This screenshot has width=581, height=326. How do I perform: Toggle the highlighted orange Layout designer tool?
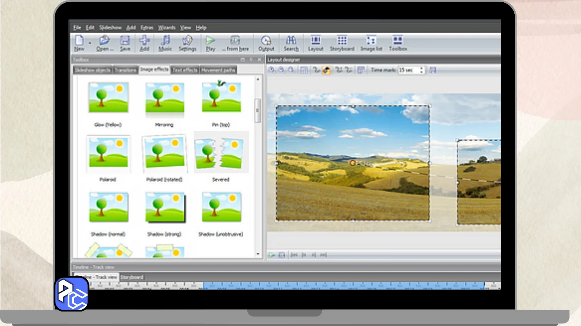point(326,70)
